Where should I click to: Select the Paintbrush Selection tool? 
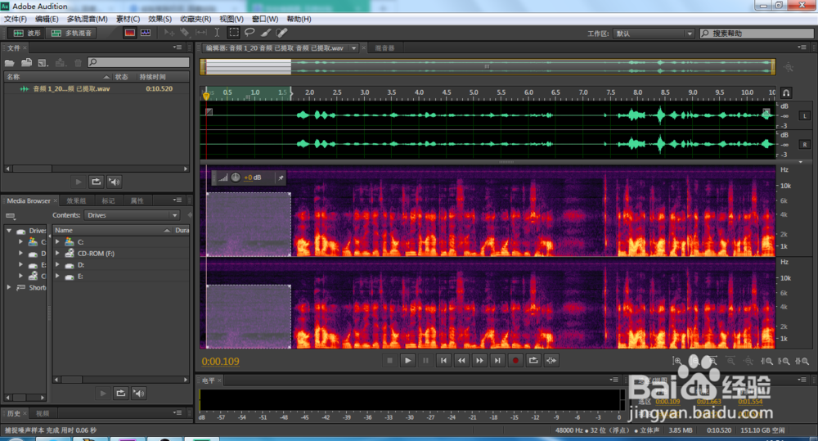(266, 33)
